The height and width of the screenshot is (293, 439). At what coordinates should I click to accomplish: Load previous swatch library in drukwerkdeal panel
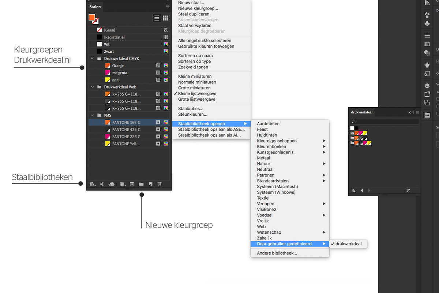pos(362,190)
